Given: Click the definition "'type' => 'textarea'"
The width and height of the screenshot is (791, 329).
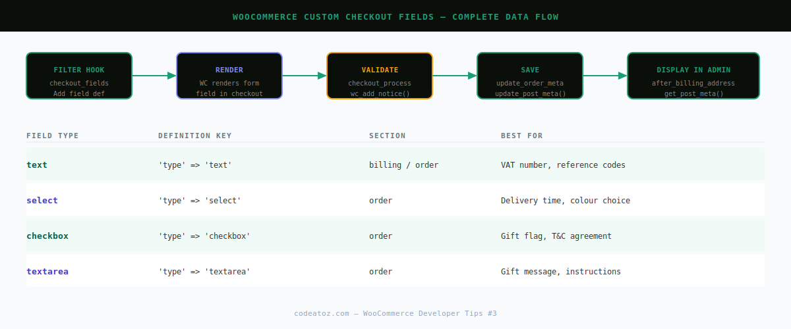Looking at the screenshot, I should (x=204, y=271).
